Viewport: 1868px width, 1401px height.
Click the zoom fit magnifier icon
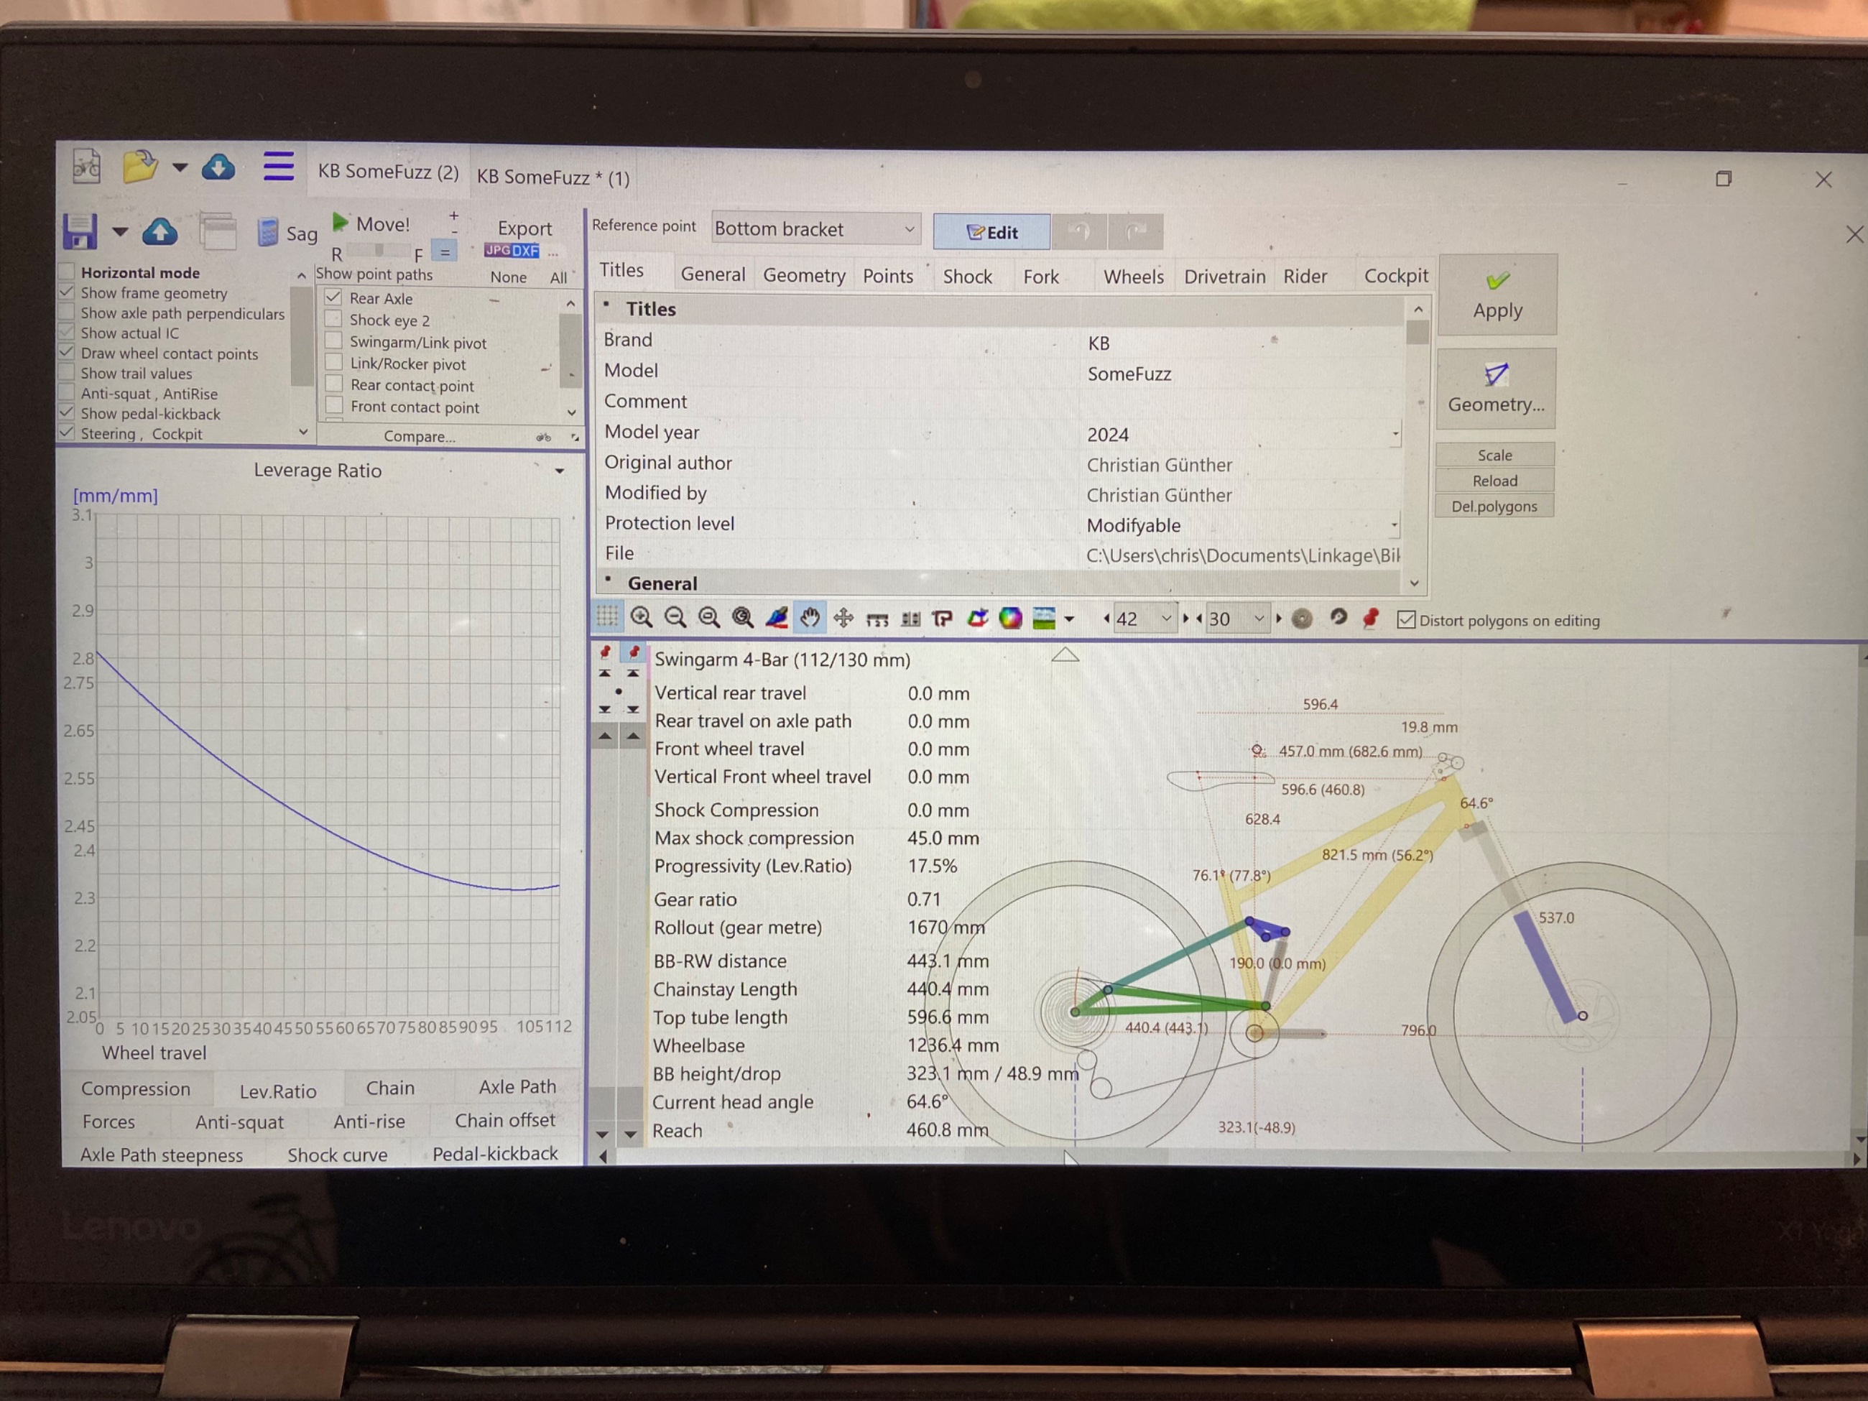708,617
